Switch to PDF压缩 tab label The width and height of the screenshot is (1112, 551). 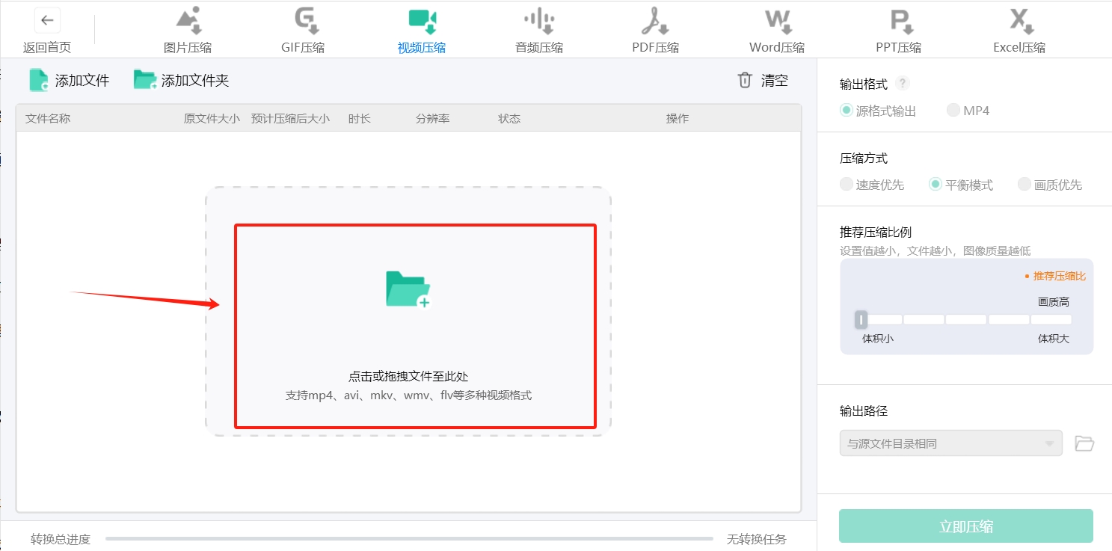[x=656, y=48]
